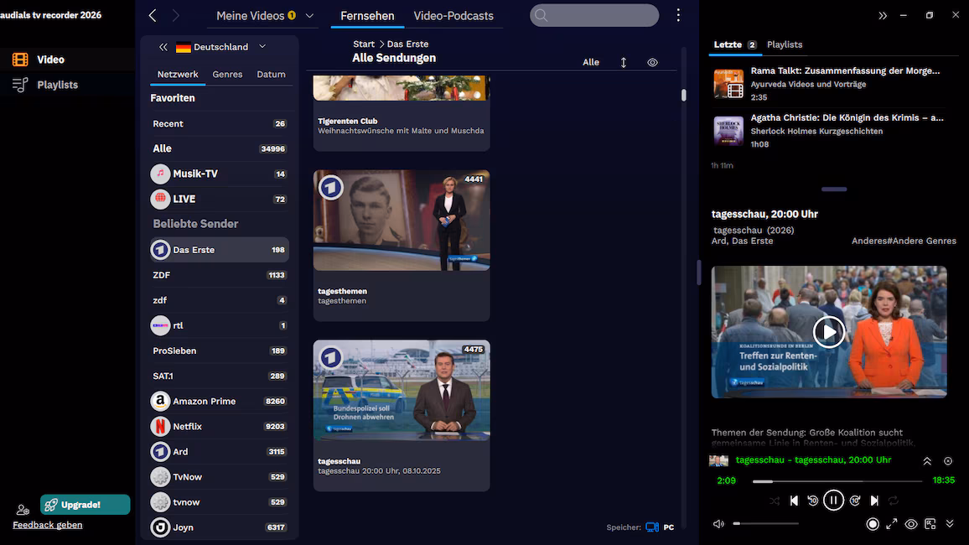Open Playlists in the left sidebar
This screenshot has height=545, width=969.
tap(45, 85)
